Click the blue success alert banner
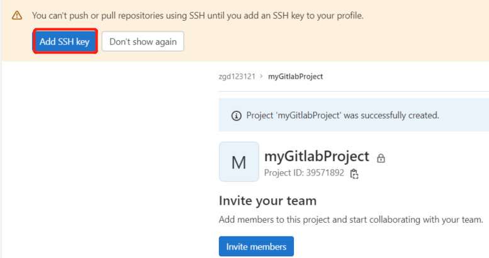The width and height of the screenshot is (489, 258). [x=354, y=115]
